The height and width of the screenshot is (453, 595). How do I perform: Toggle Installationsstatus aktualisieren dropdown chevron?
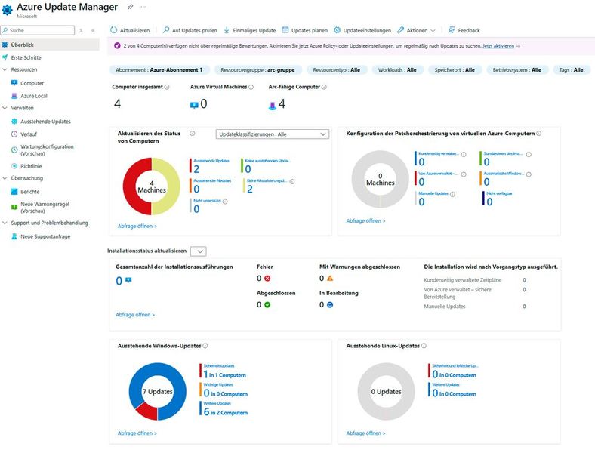pos(199,251)
